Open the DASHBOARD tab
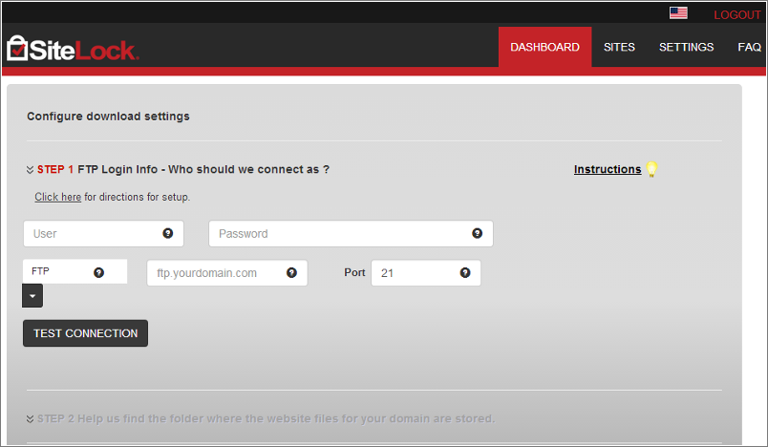Screen dimensions: 768x447 pyautogui.click(x=544, y=47)
